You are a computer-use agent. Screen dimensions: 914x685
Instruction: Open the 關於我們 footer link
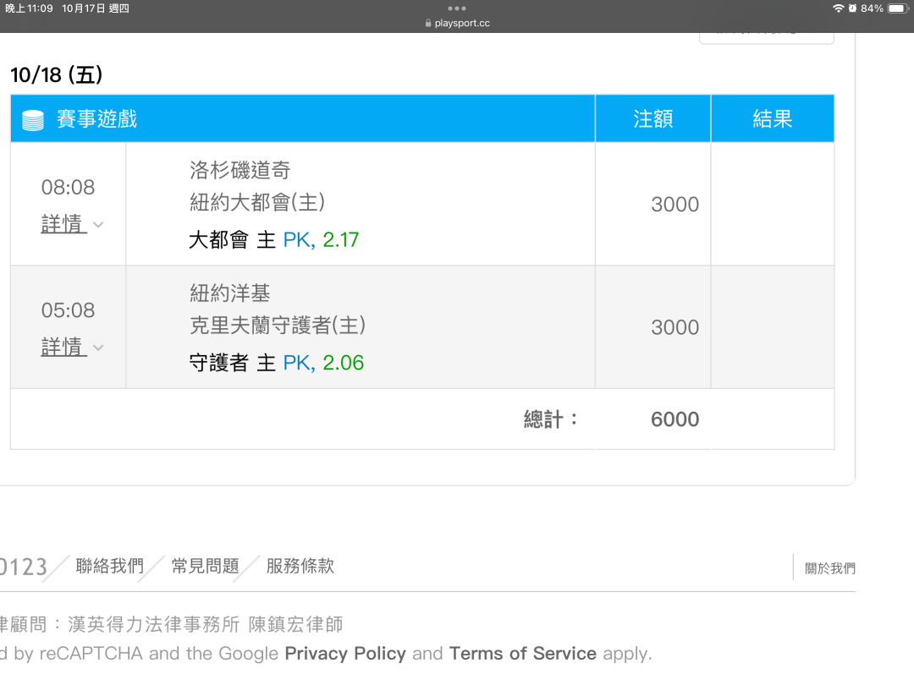click(x=830, y=568)
